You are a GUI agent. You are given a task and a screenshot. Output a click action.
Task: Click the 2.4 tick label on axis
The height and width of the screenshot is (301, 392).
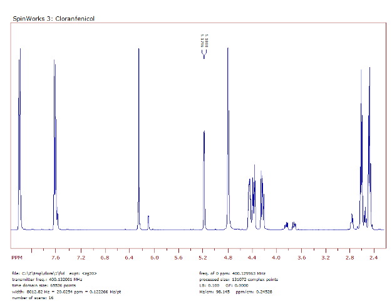tap(374, 258)
